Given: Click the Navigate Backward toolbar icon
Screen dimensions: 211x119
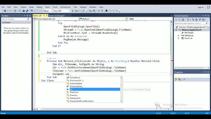Looking at the screenshot, I should point(5,11).
